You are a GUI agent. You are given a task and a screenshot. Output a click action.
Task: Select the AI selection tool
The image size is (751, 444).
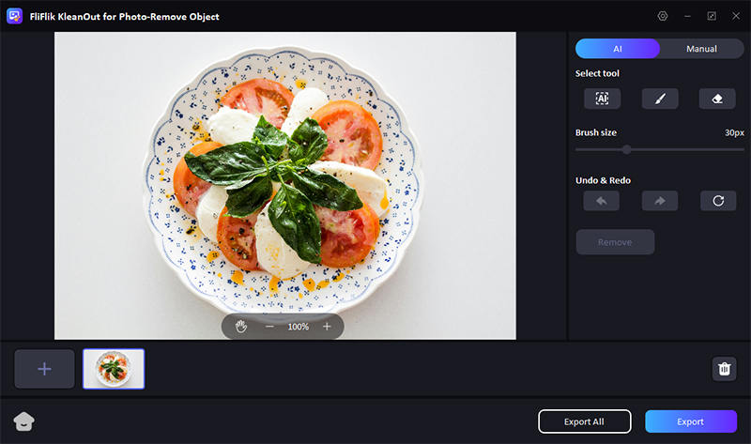coord(602,99)
